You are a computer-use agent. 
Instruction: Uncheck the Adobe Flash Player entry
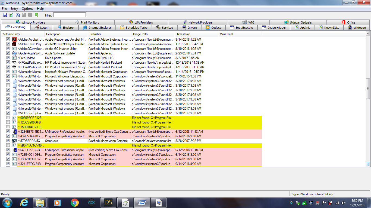click(x=8, y=44)
